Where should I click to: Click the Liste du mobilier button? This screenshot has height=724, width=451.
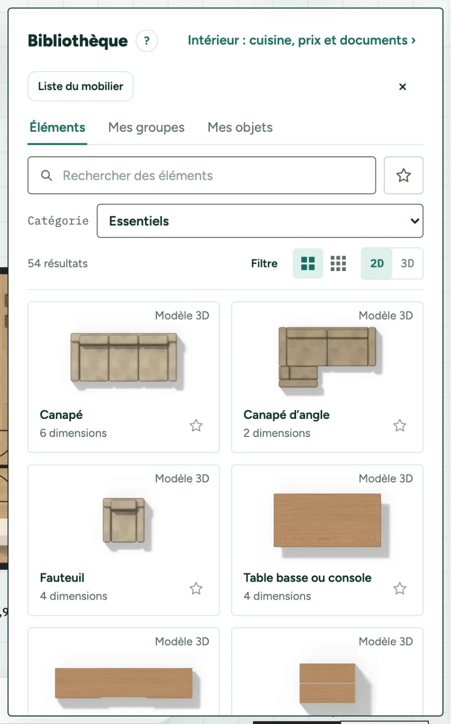[x=81, y=86]
